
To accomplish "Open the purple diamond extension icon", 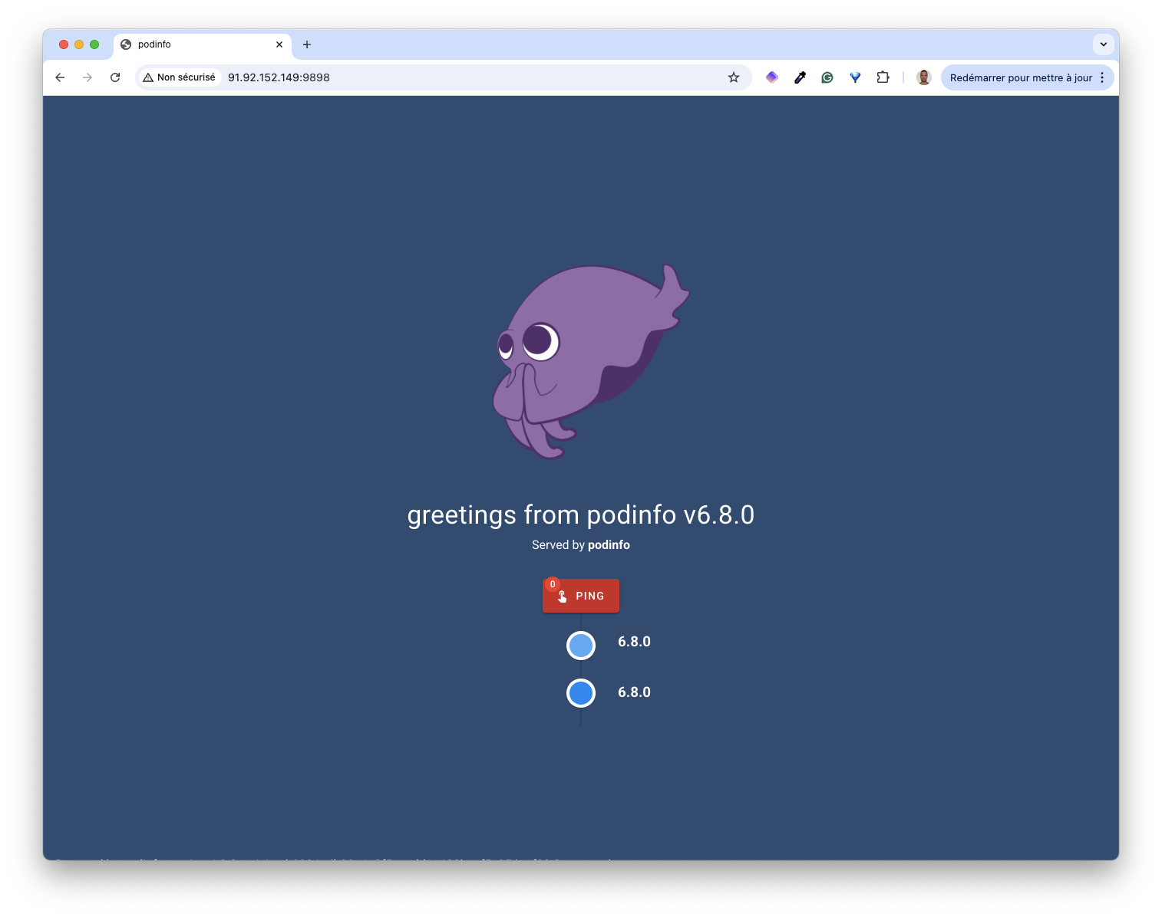I will pyautogui.click(x=772, y=77).
